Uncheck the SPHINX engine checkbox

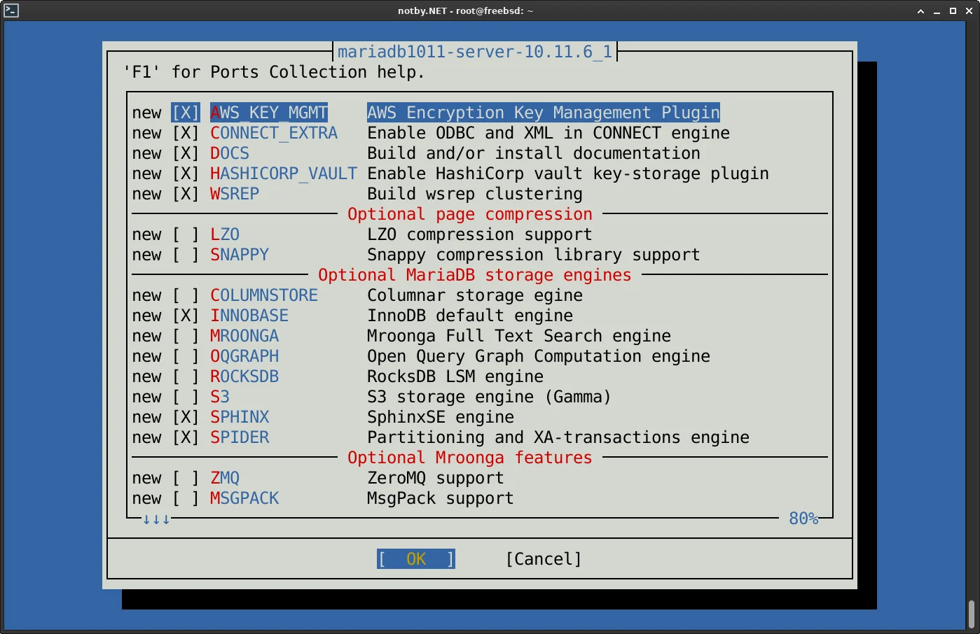[186, 417]
